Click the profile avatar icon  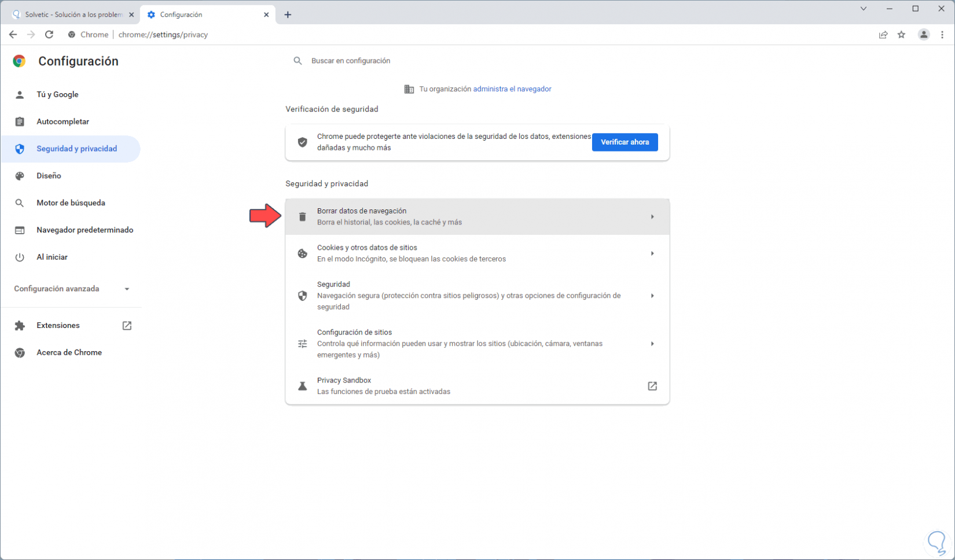(924, 35)
